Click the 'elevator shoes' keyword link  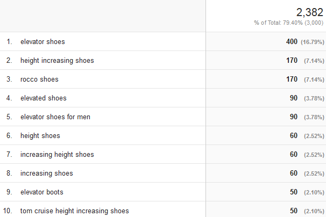(42, 41)
